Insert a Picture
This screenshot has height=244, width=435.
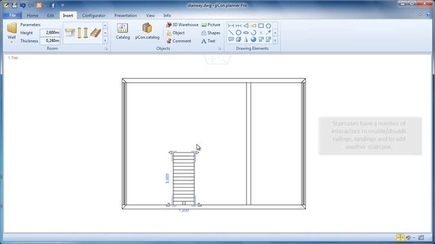(x=211, y=24)
